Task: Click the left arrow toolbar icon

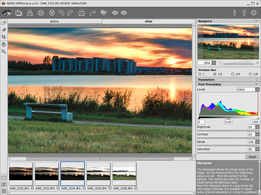Action: [x=115, y=13]
